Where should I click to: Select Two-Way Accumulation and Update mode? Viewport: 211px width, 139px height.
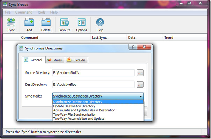tap(98, 118)
